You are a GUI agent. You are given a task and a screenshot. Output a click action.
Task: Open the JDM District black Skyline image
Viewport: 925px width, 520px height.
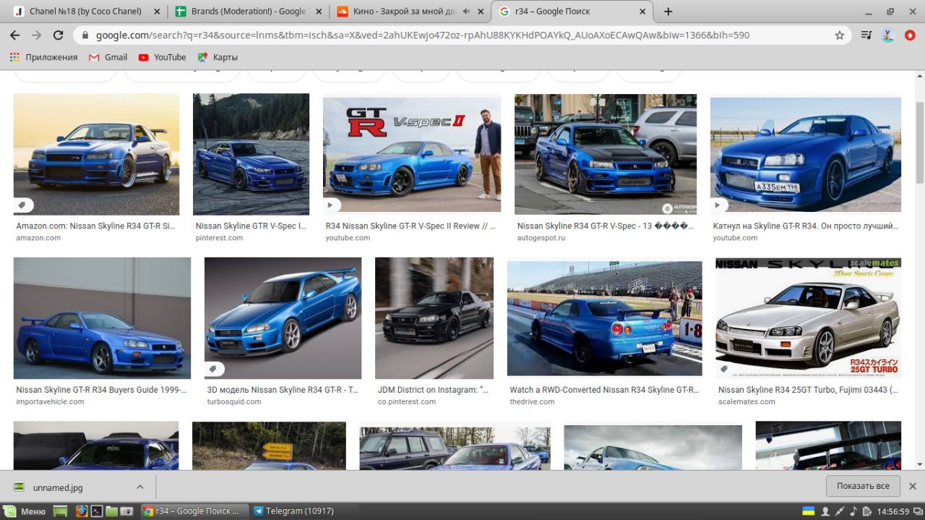click(x=434, y=318)
